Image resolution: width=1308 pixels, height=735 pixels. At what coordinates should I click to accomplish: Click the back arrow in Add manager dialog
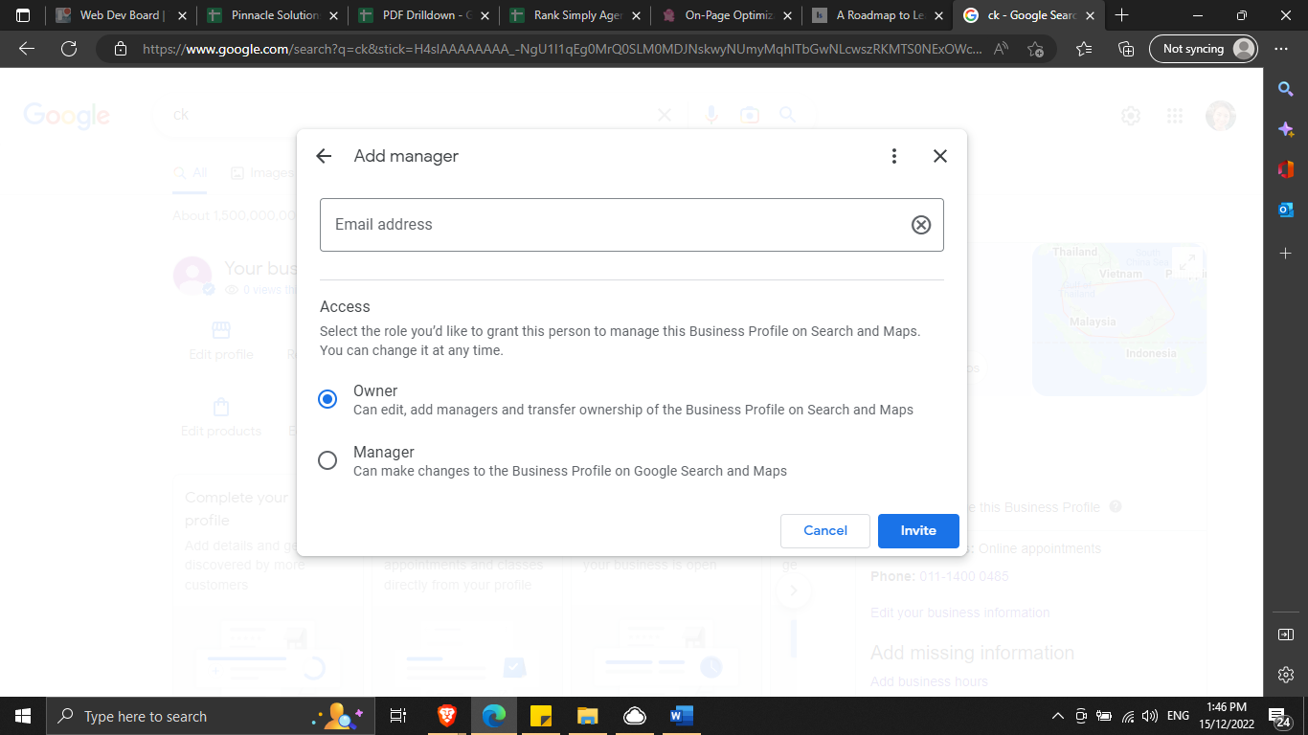click(x=324, y=156)
